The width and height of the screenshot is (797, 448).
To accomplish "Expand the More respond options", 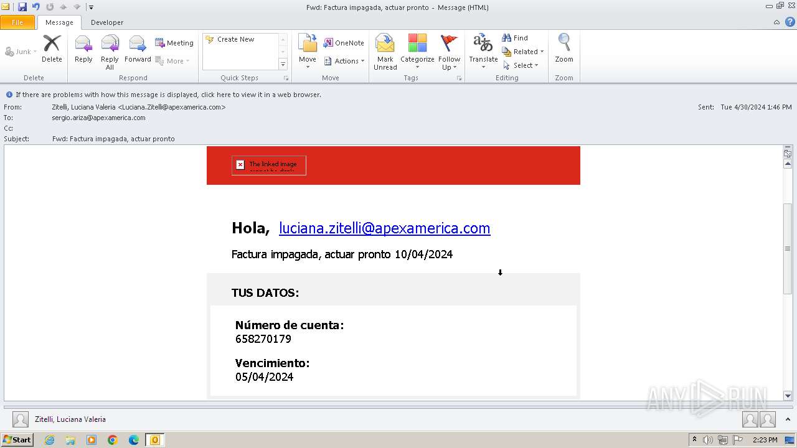I will point(172,61).
